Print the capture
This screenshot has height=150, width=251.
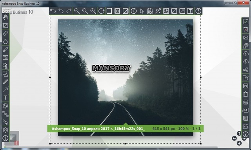[x=246, y=102]
